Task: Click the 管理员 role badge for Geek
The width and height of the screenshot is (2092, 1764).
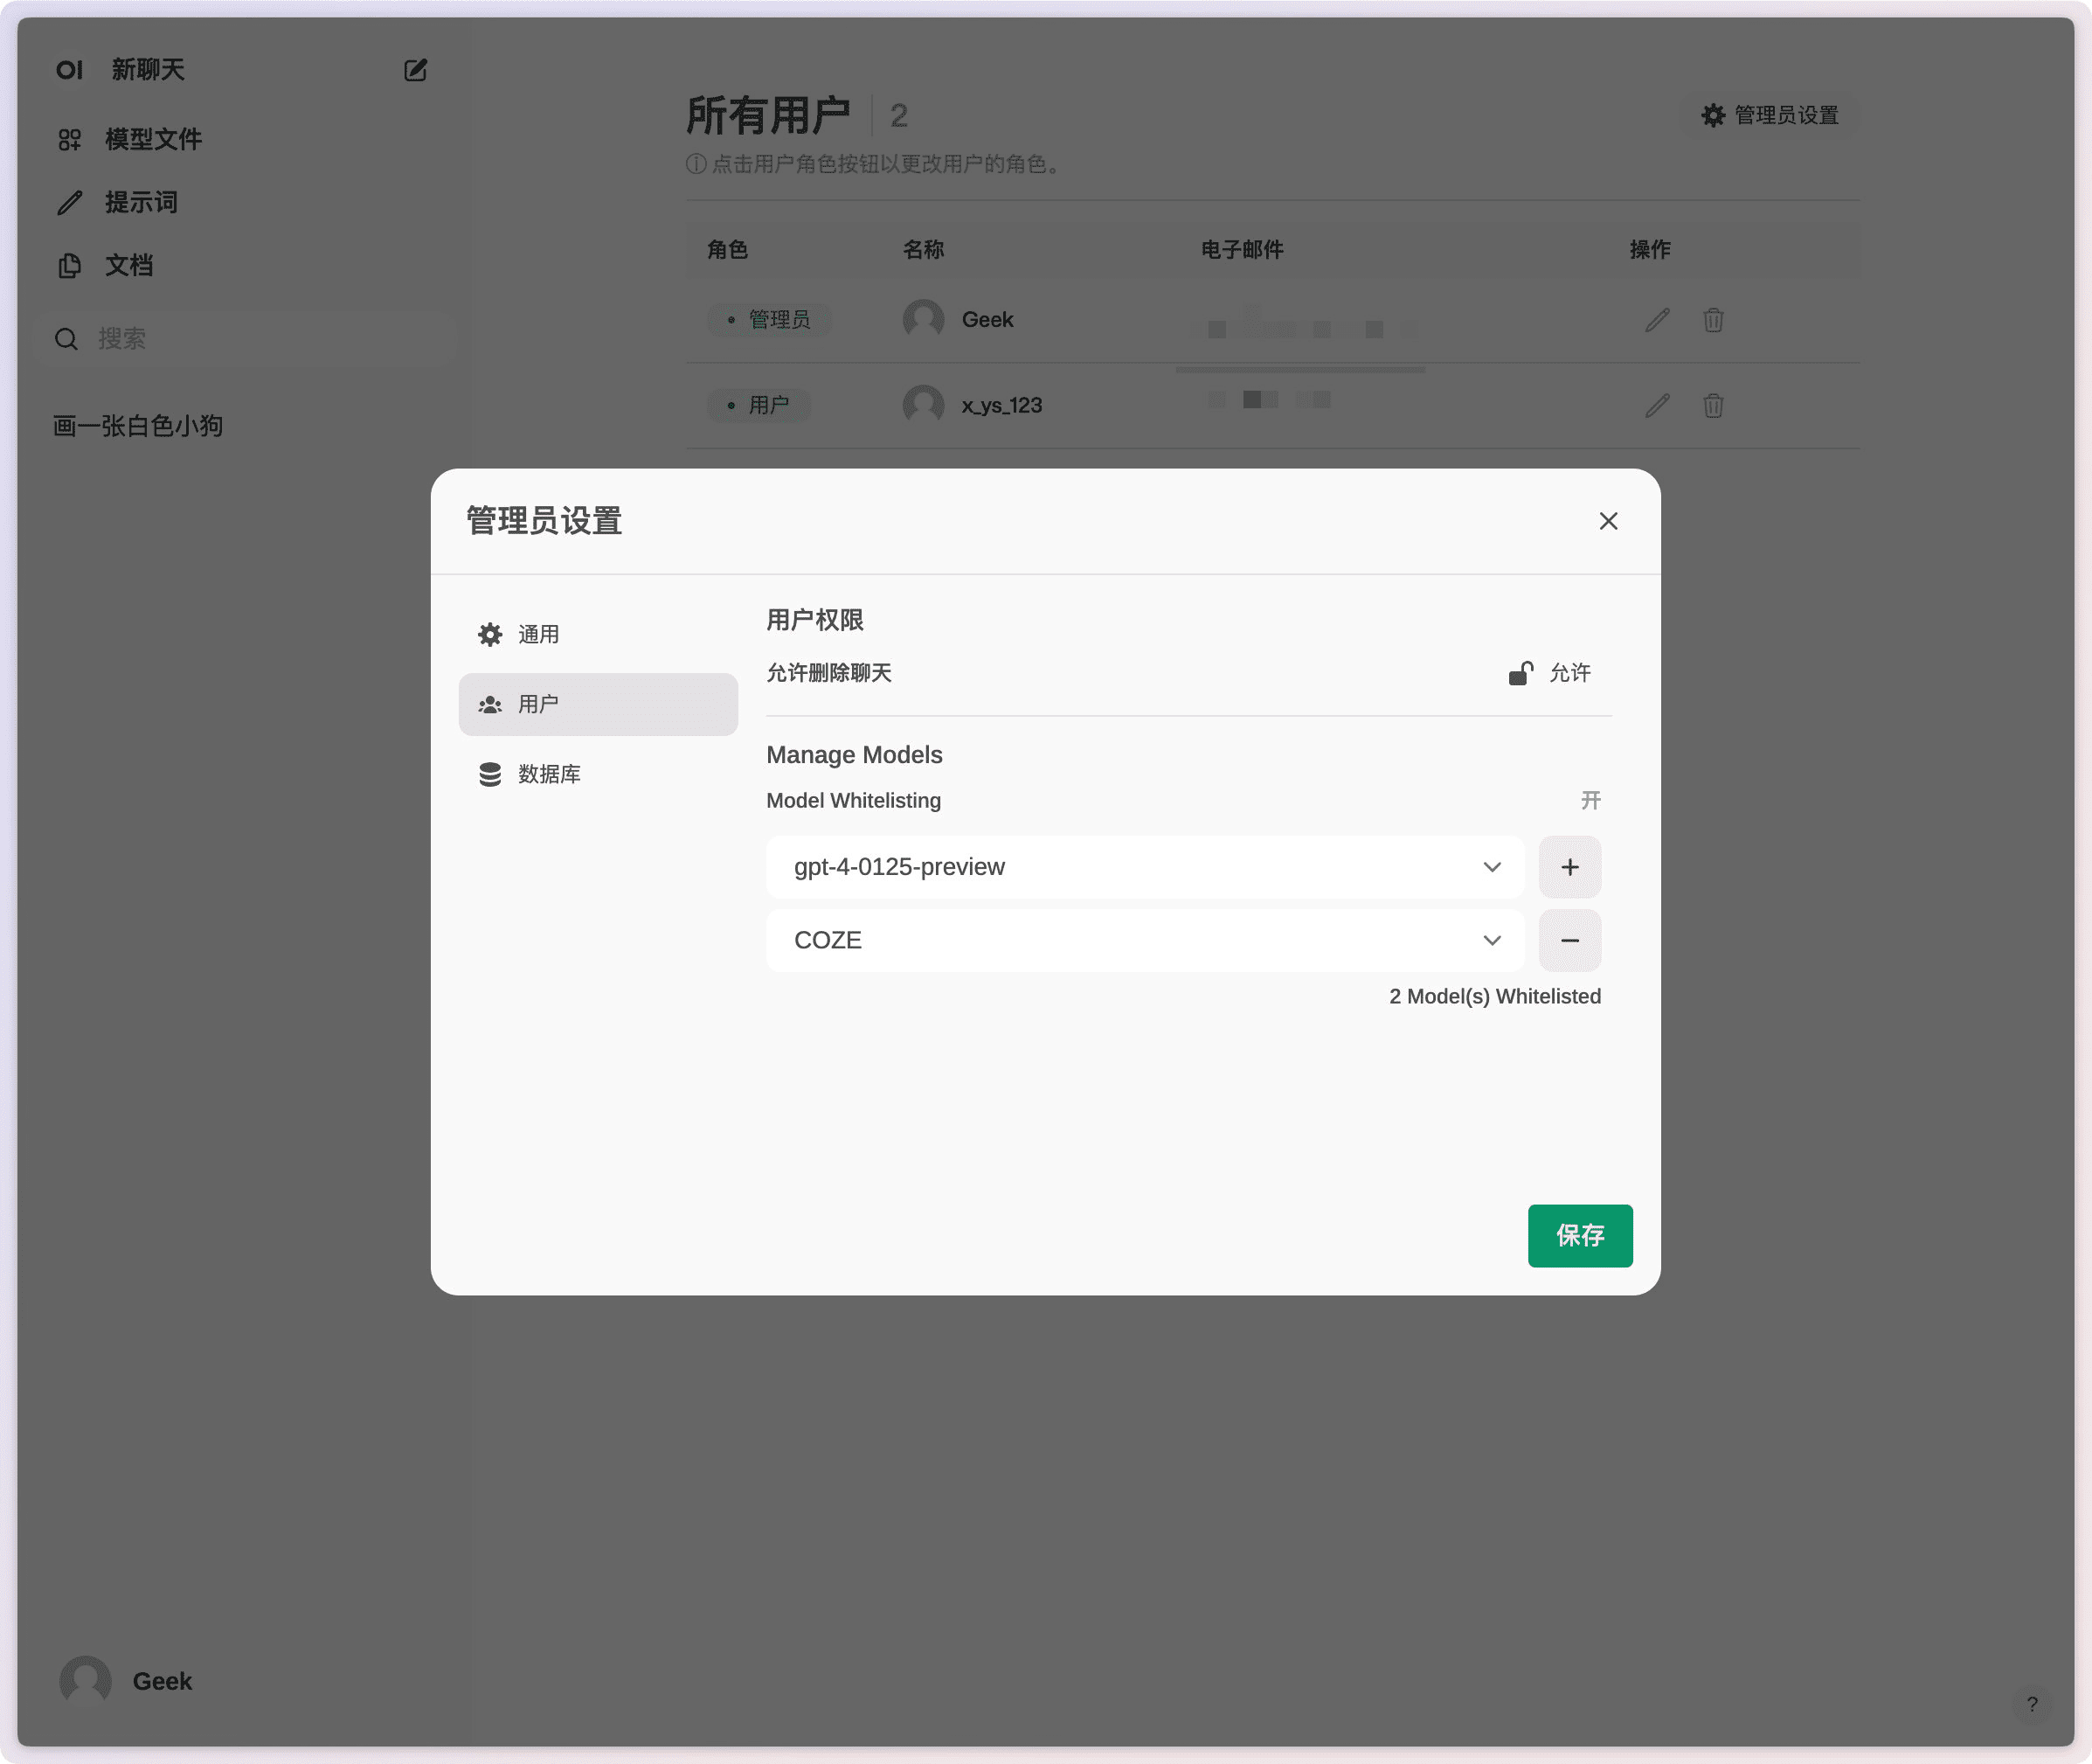Action: [769, 320]
